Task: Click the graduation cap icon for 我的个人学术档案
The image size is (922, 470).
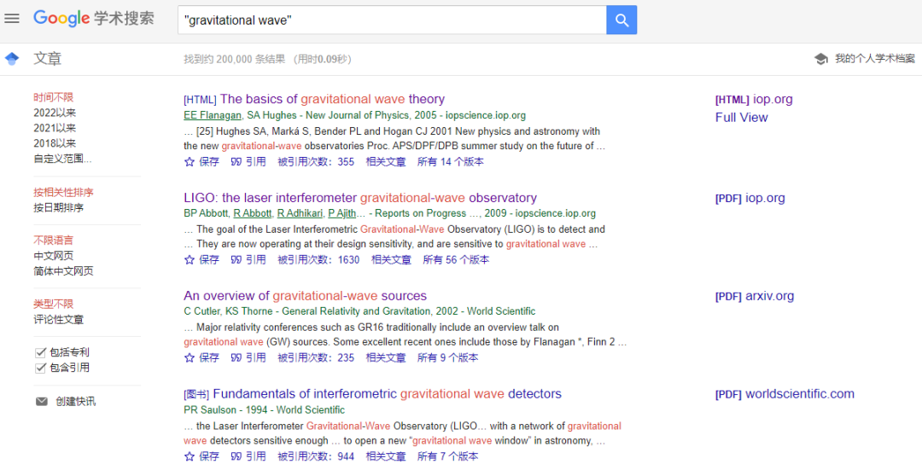Action: 821,59
